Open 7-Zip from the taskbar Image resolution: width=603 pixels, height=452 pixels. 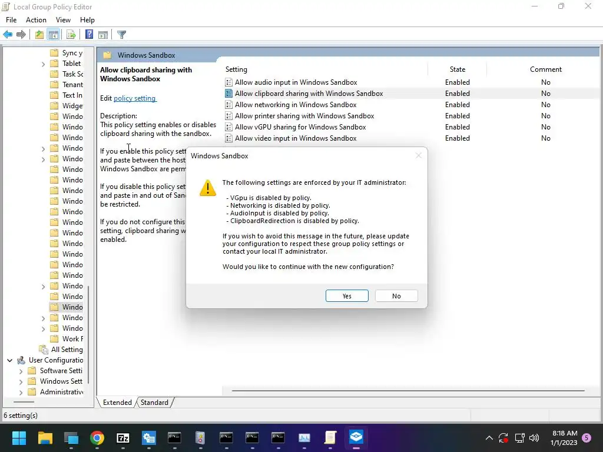tap(122, 438)
